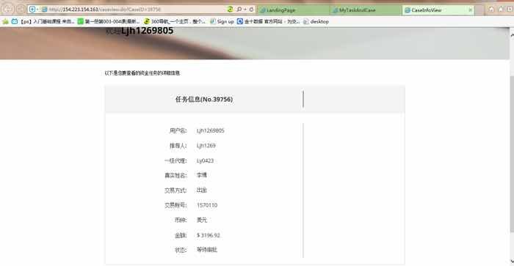Close the CaseInfoView tab
The height and width of the screenshot is (266, 514).
pyautogui.click(x=471, y=10)
